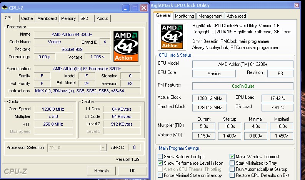
Task: Select the CPU tab in CPU-Z
Action: 9,18
